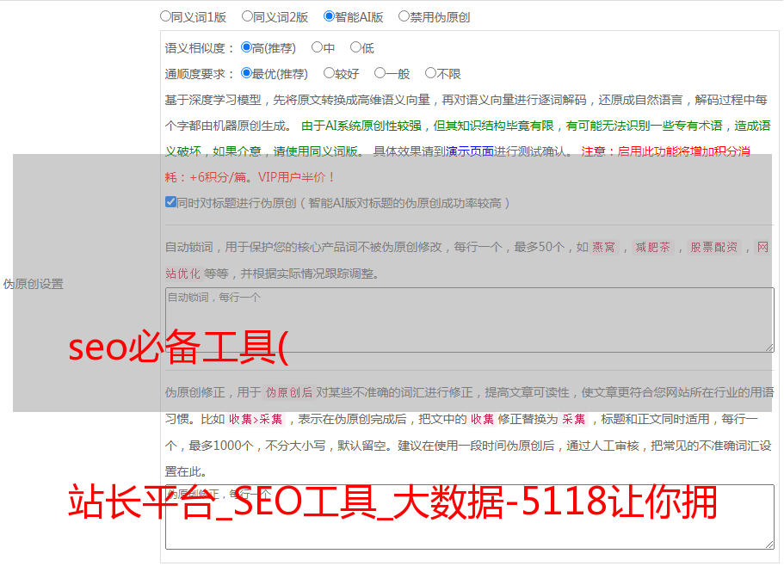Select 禁用伪原创 radio option
The width and height of the screenshot is (784, 566).
click(x=404, y=16)
